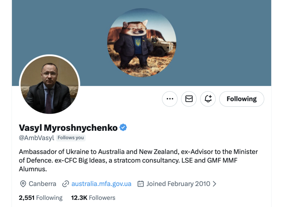Click the Canberra location text
Screen dimensions: 284x207
pos(43,184)
